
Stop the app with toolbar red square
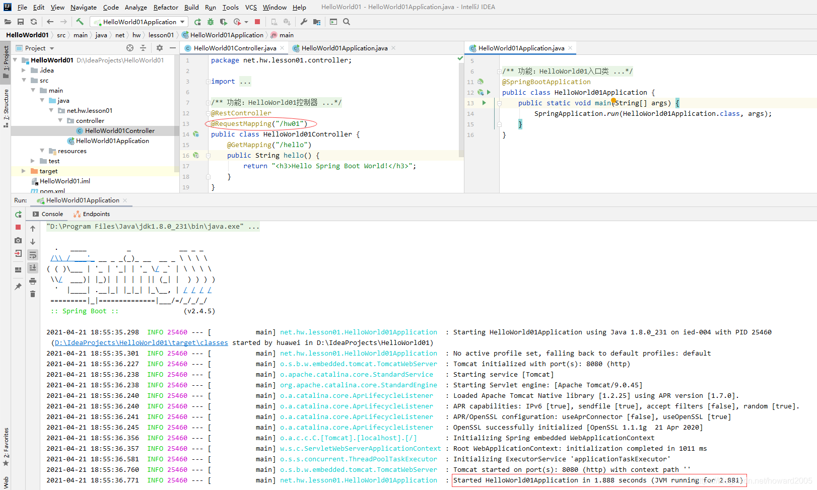pyautogui.click(x=257, y=22)
